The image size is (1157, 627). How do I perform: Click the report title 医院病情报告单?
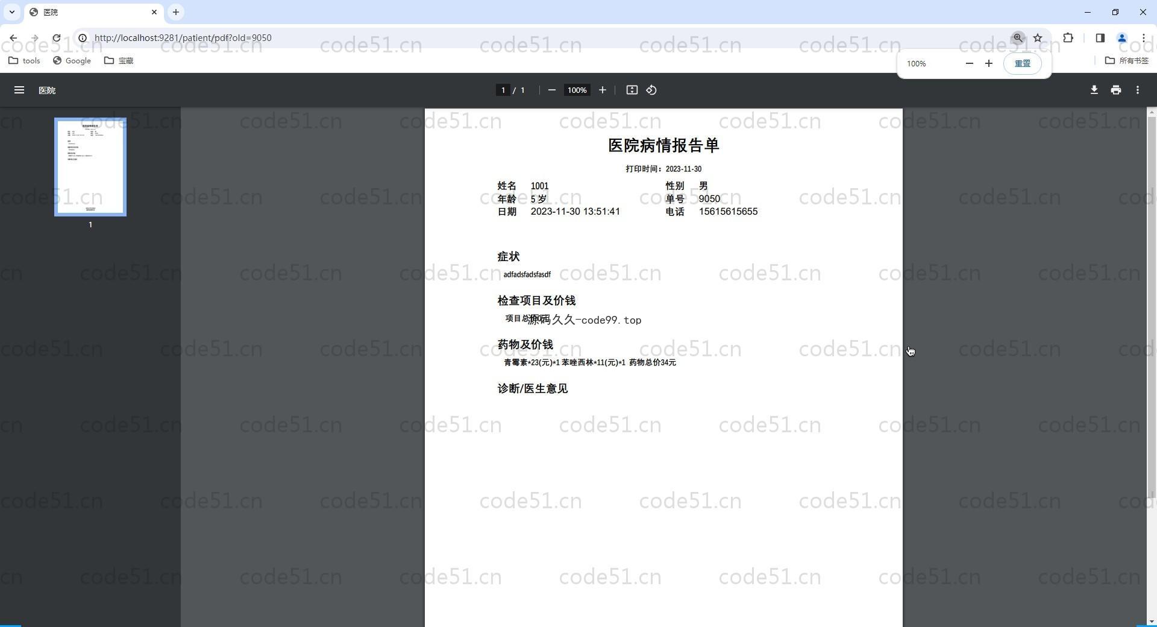pos(663,145)
